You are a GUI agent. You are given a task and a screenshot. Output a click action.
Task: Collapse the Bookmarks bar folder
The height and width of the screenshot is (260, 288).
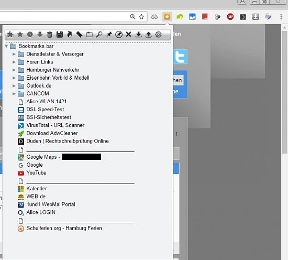(6, 46)
